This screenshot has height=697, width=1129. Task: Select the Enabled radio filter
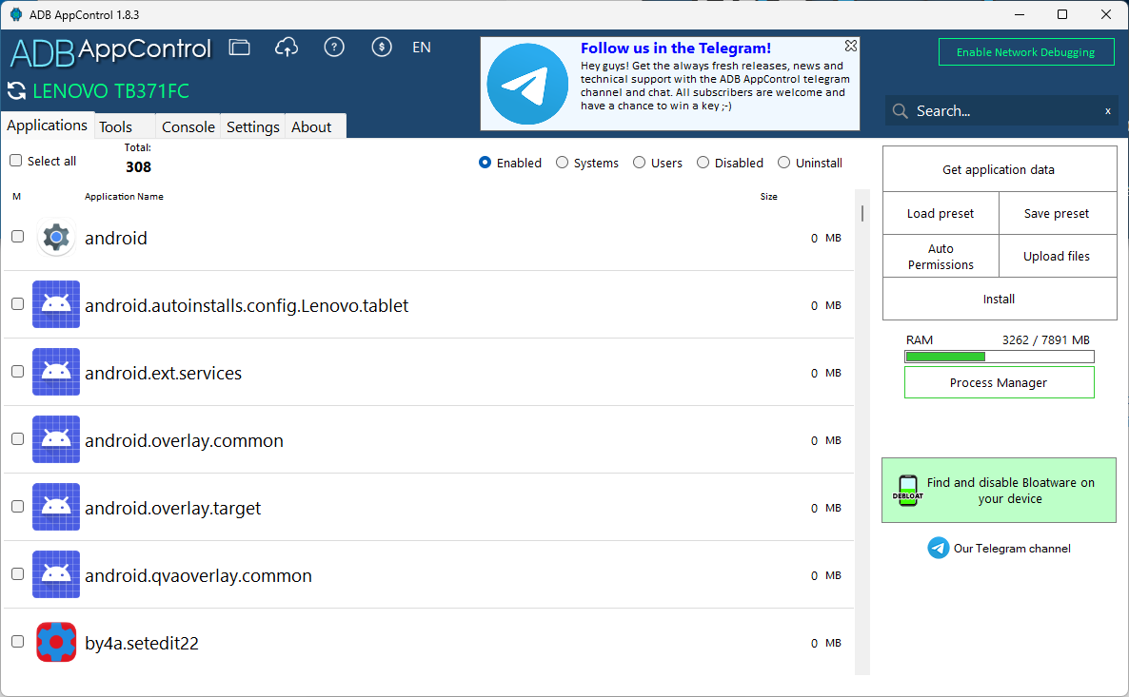click(x=485, y=163)
